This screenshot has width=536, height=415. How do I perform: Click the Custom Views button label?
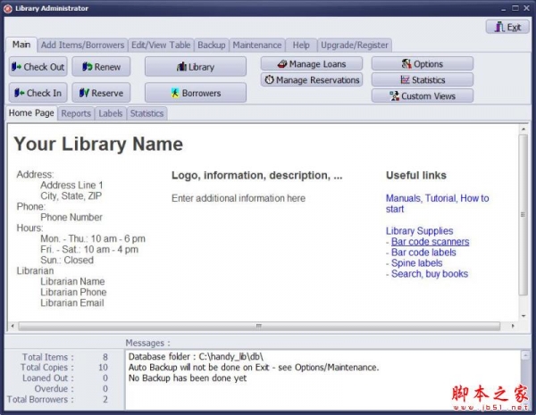tap(428, 96)
